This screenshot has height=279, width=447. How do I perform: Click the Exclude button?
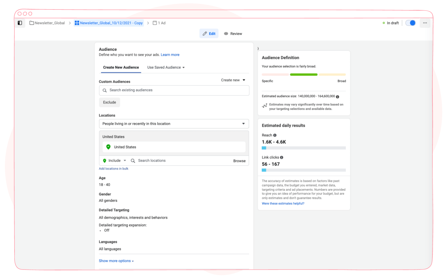[110, 102]
